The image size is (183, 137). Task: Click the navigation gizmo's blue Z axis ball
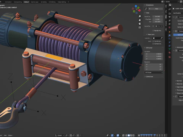(136, 6)
